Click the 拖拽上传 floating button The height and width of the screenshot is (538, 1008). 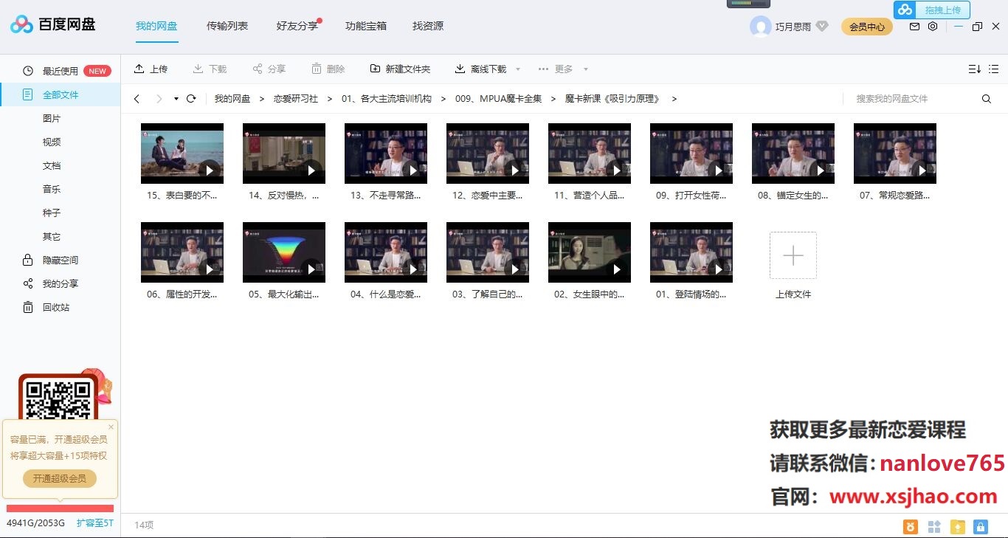tap(932, 10)
